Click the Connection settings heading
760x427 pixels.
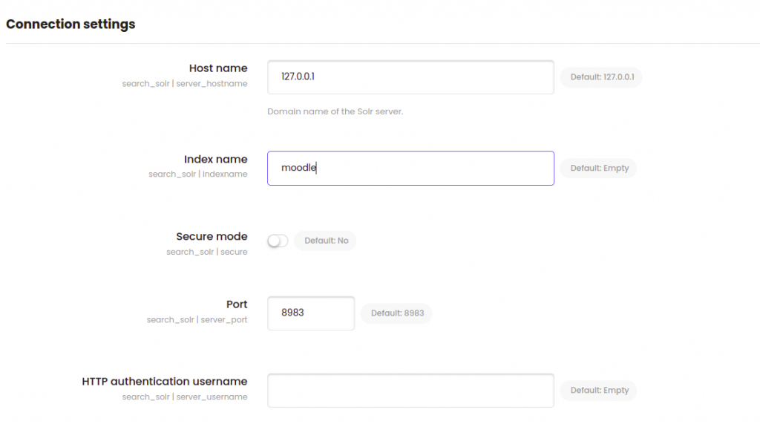tap(71, 25)
